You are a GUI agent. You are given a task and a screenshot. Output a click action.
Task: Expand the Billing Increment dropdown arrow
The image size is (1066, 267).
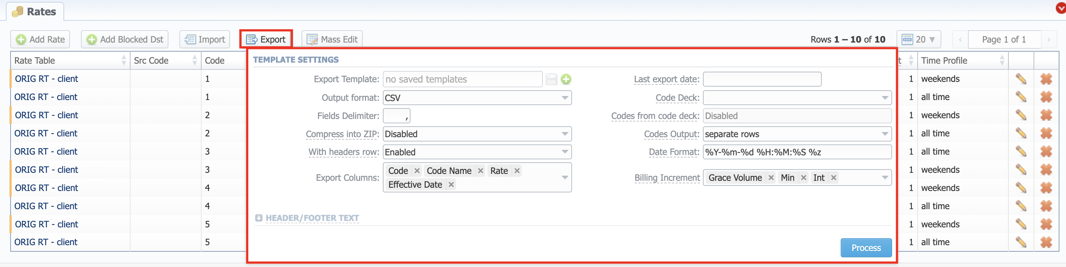coord(885,178)
